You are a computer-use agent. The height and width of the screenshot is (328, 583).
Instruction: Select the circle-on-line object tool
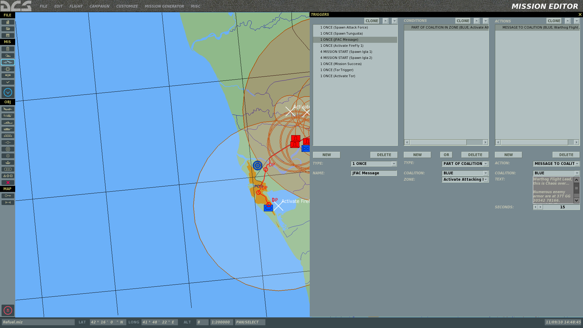8,142
